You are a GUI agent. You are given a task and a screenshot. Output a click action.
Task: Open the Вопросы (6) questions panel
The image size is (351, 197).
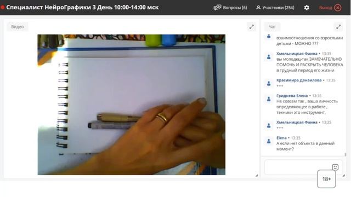tap(230, 8)
